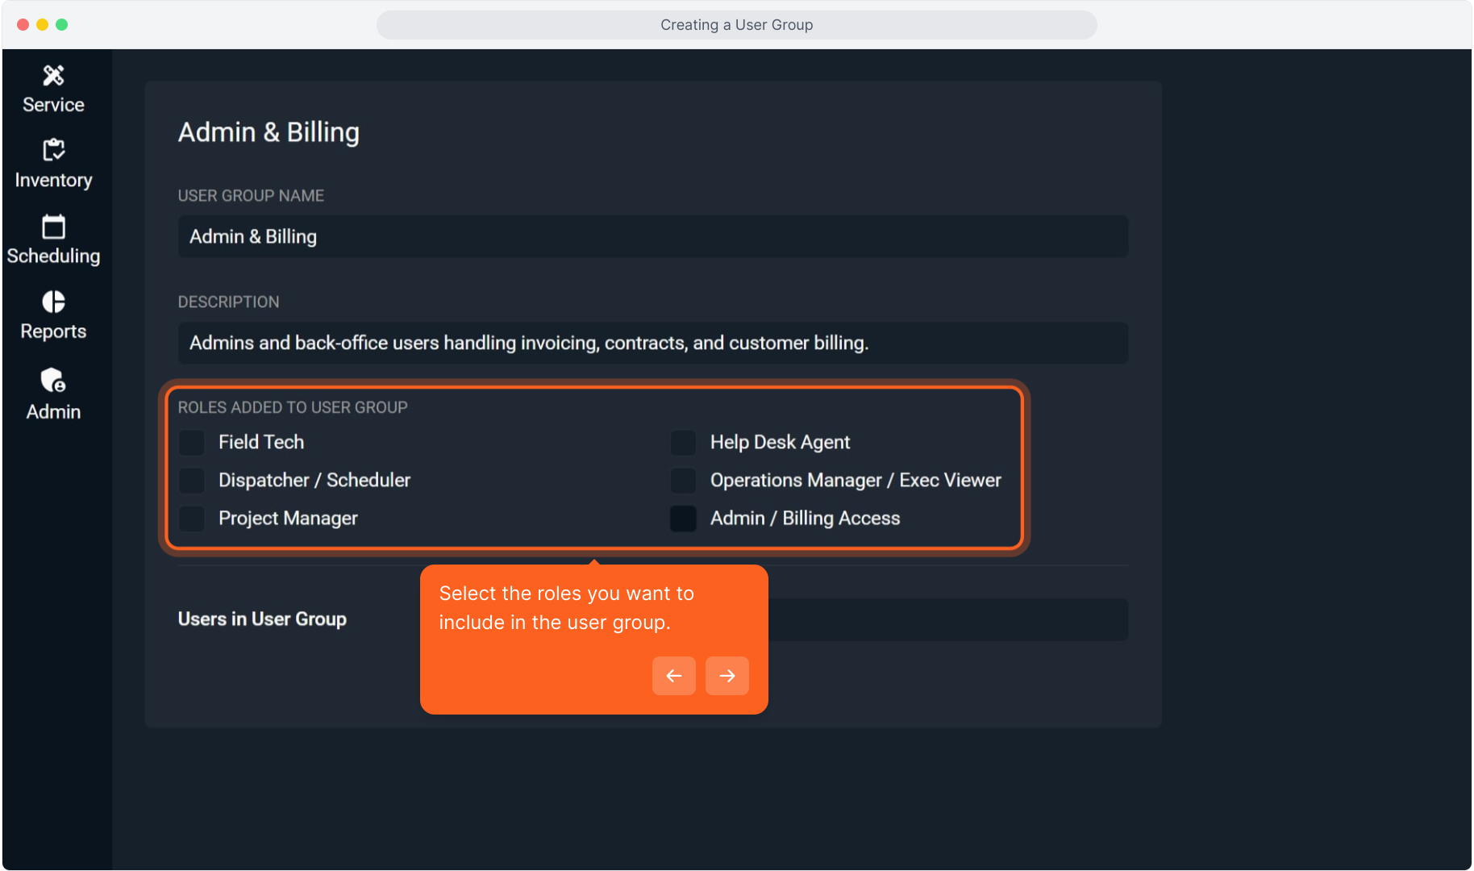
Task: Click into the User Group Name field
Action: point(652,237)
